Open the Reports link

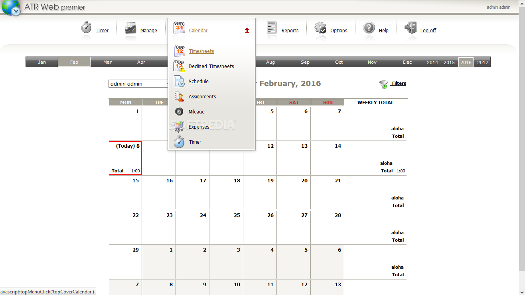pos(290,31)
